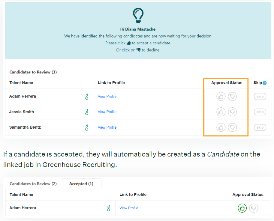
Task: Open View Profile link for Jessie Smith
Action: (x=107, y=112)
